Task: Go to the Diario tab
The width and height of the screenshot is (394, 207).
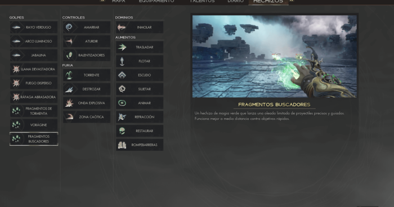Action: [235, 1]
